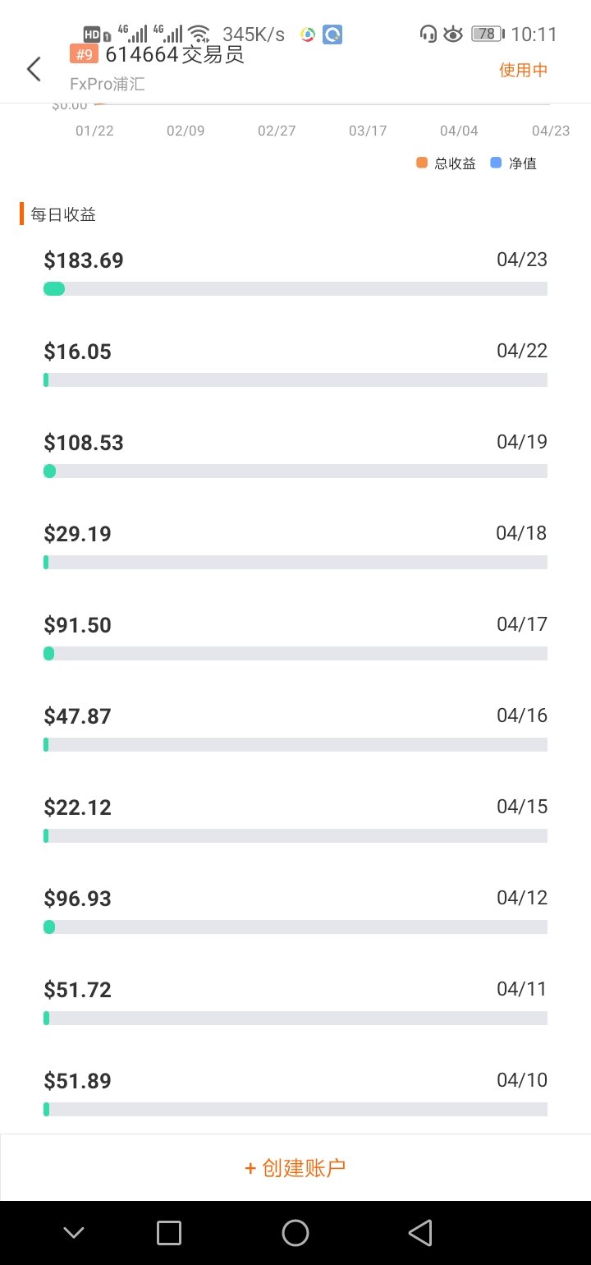Toggle 总收益 orange legend series
Screen dimensions: 591x1265
[x=447, y=163]
